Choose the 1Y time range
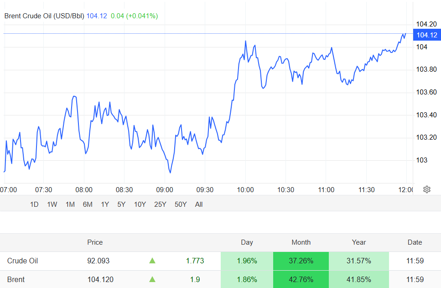The width and height of the screenshot is (441, 288). 105,204
